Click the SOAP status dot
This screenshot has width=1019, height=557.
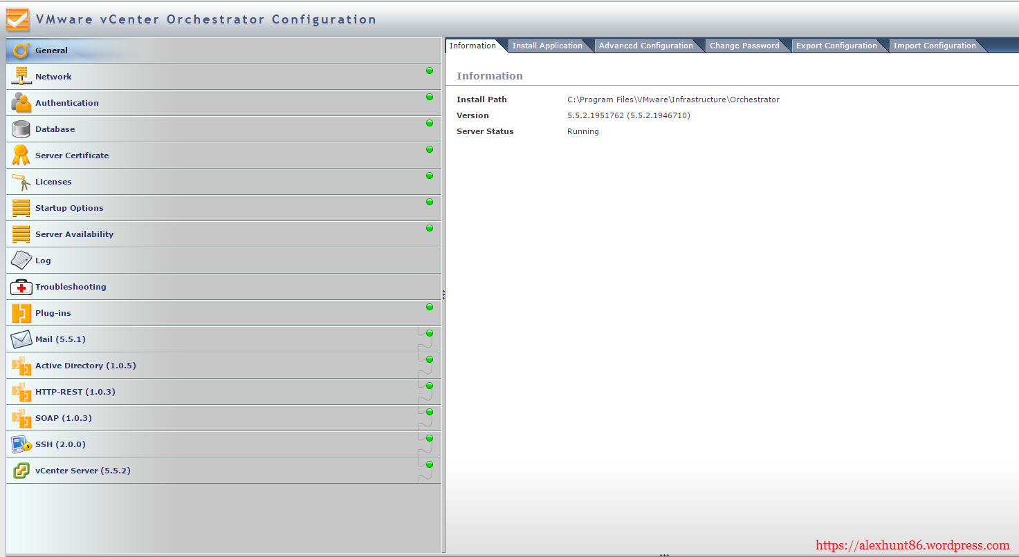click(x=430, y=412)
